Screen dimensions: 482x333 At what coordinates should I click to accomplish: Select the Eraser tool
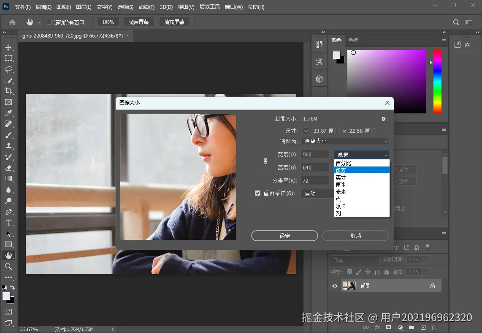point(8,168)
